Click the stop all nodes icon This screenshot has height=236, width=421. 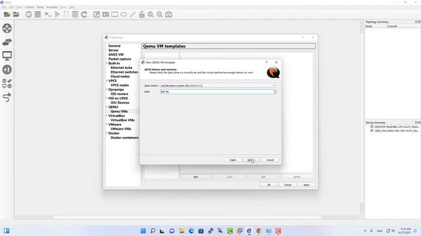coord(75,14)
